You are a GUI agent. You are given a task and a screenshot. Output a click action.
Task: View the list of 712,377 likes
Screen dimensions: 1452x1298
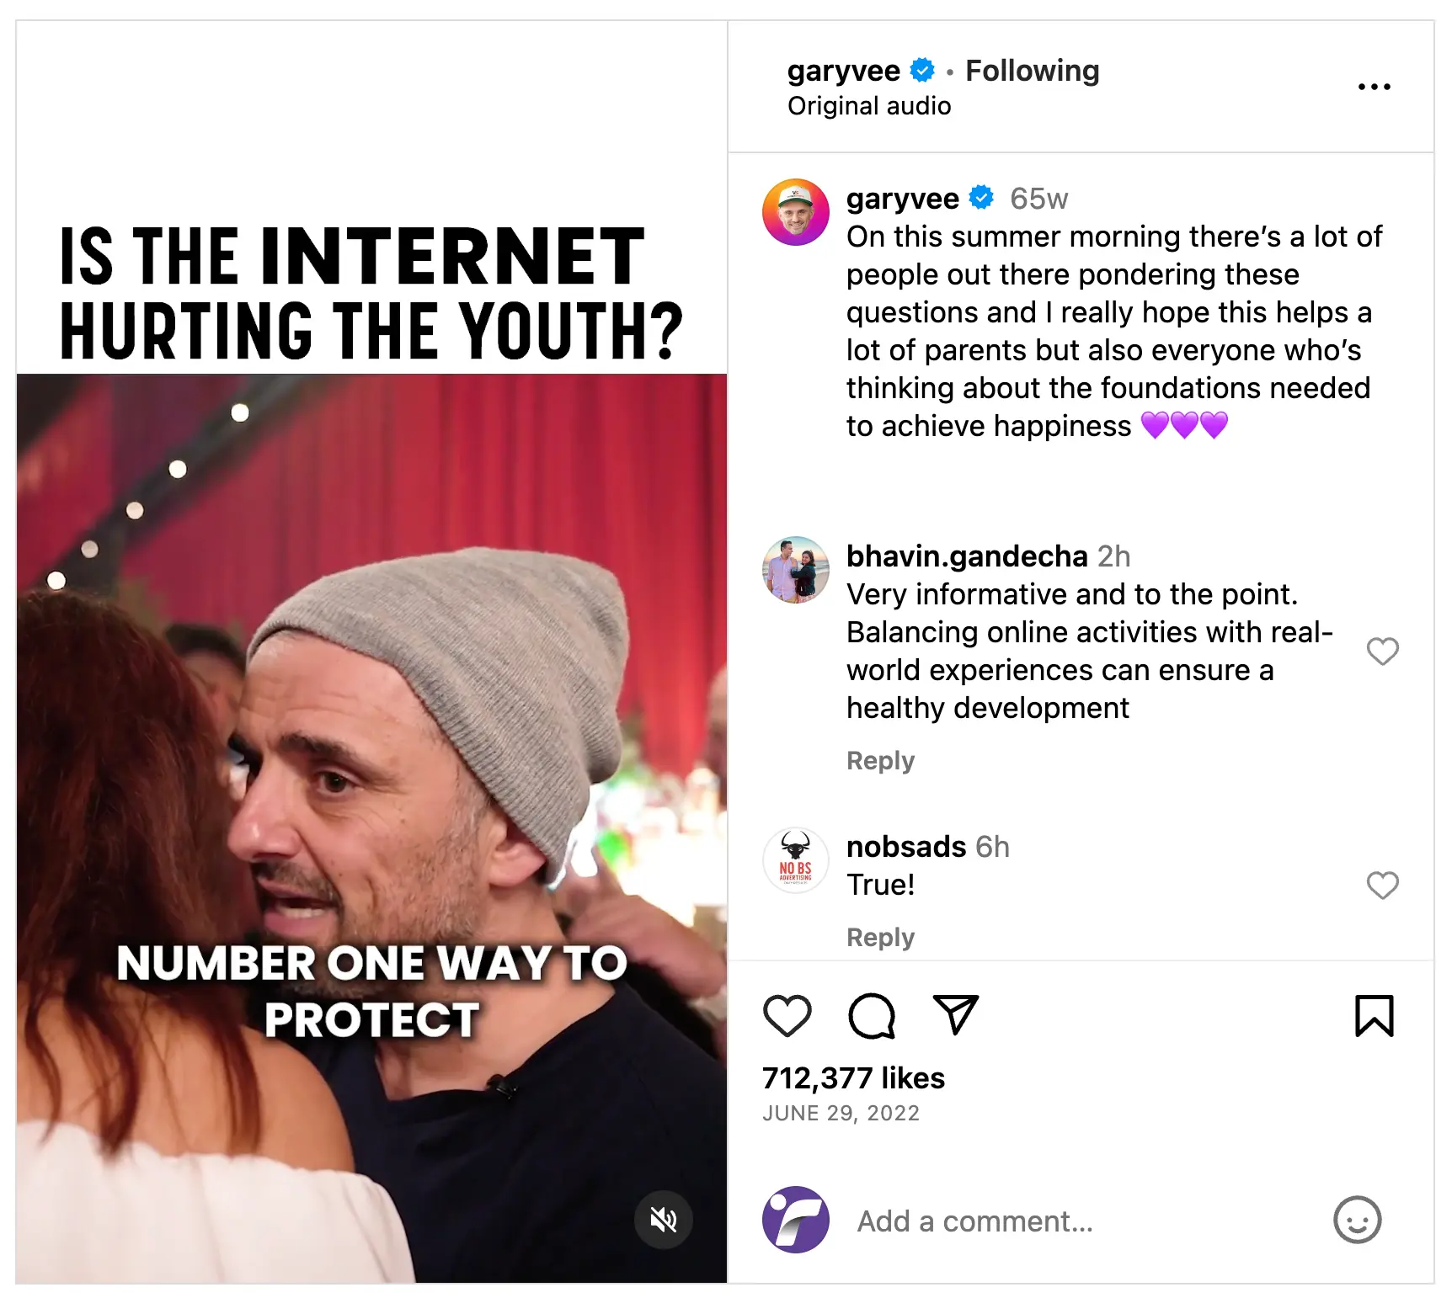click(x=853, y=1078)
